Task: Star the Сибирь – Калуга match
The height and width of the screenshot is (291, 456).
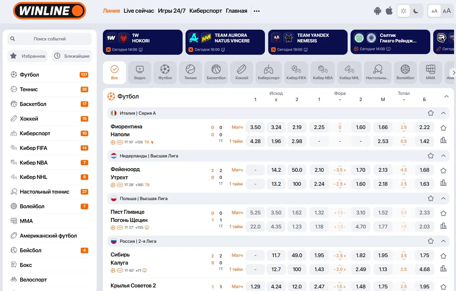Action: [x=443, y=256]
